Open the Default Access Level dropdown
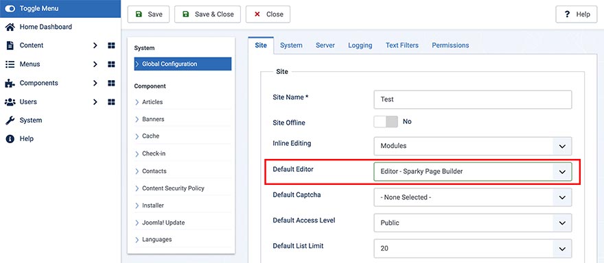 point(473,223)
